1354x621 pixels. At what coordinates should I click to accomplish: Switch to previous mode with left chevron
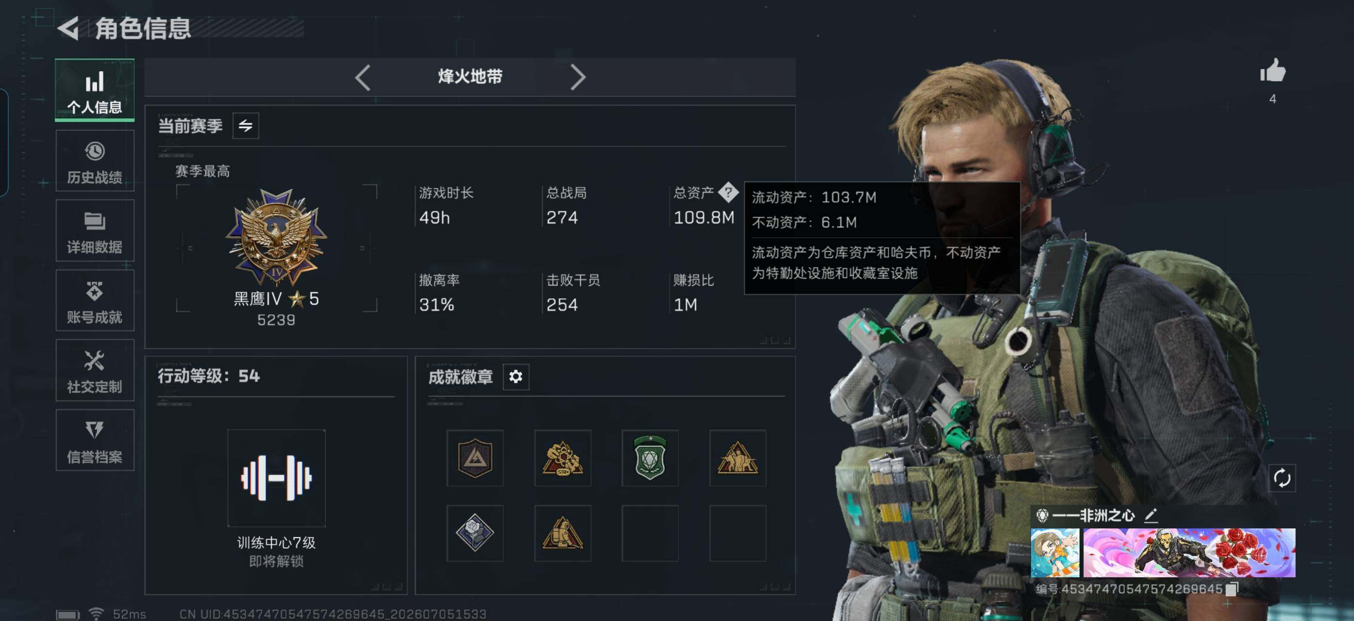[363, 78]
